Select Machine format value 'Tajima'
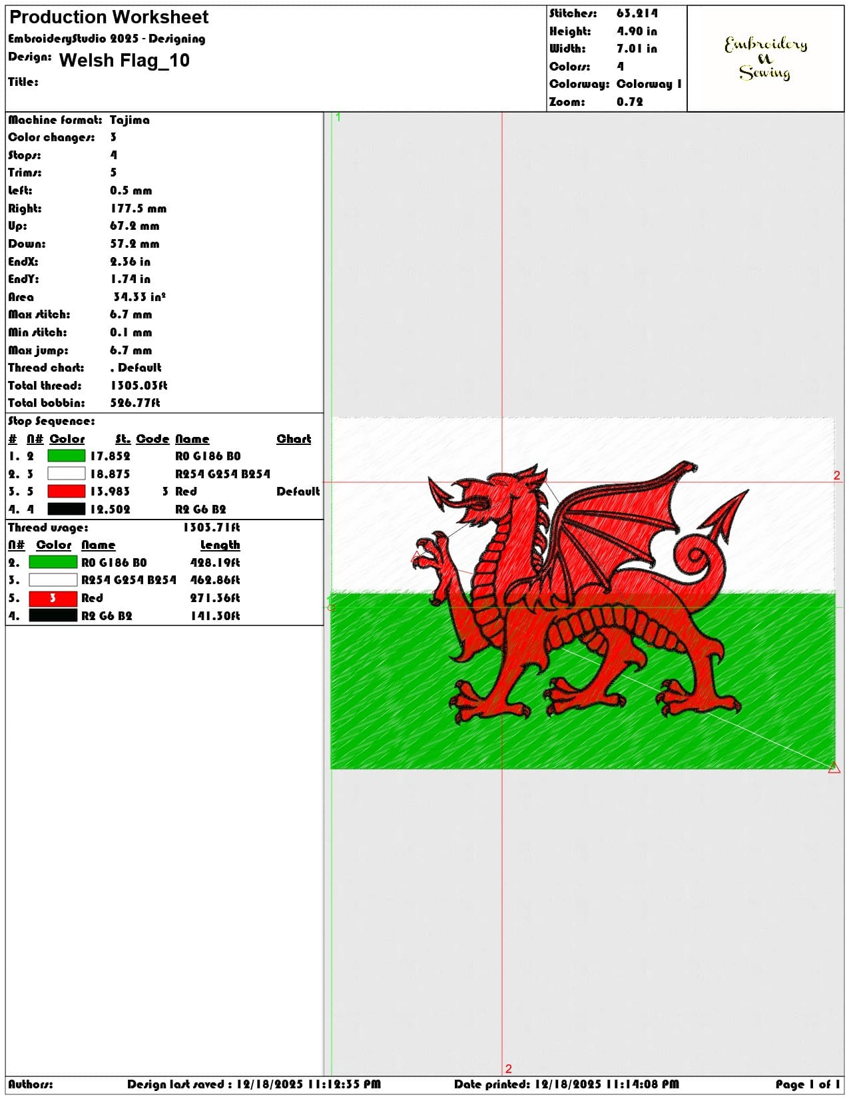 click(130, 120)
